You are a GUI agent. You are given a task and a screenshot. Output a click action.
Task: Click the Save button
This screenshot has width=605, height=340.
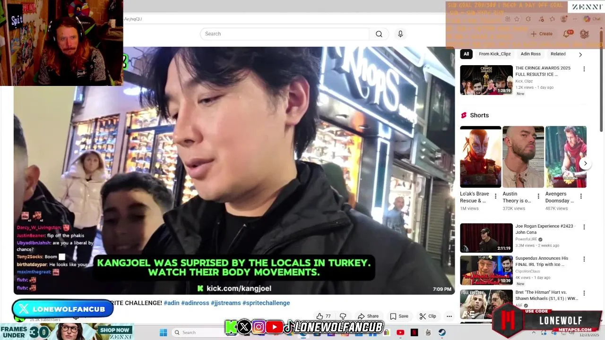(x=399, y=316)
